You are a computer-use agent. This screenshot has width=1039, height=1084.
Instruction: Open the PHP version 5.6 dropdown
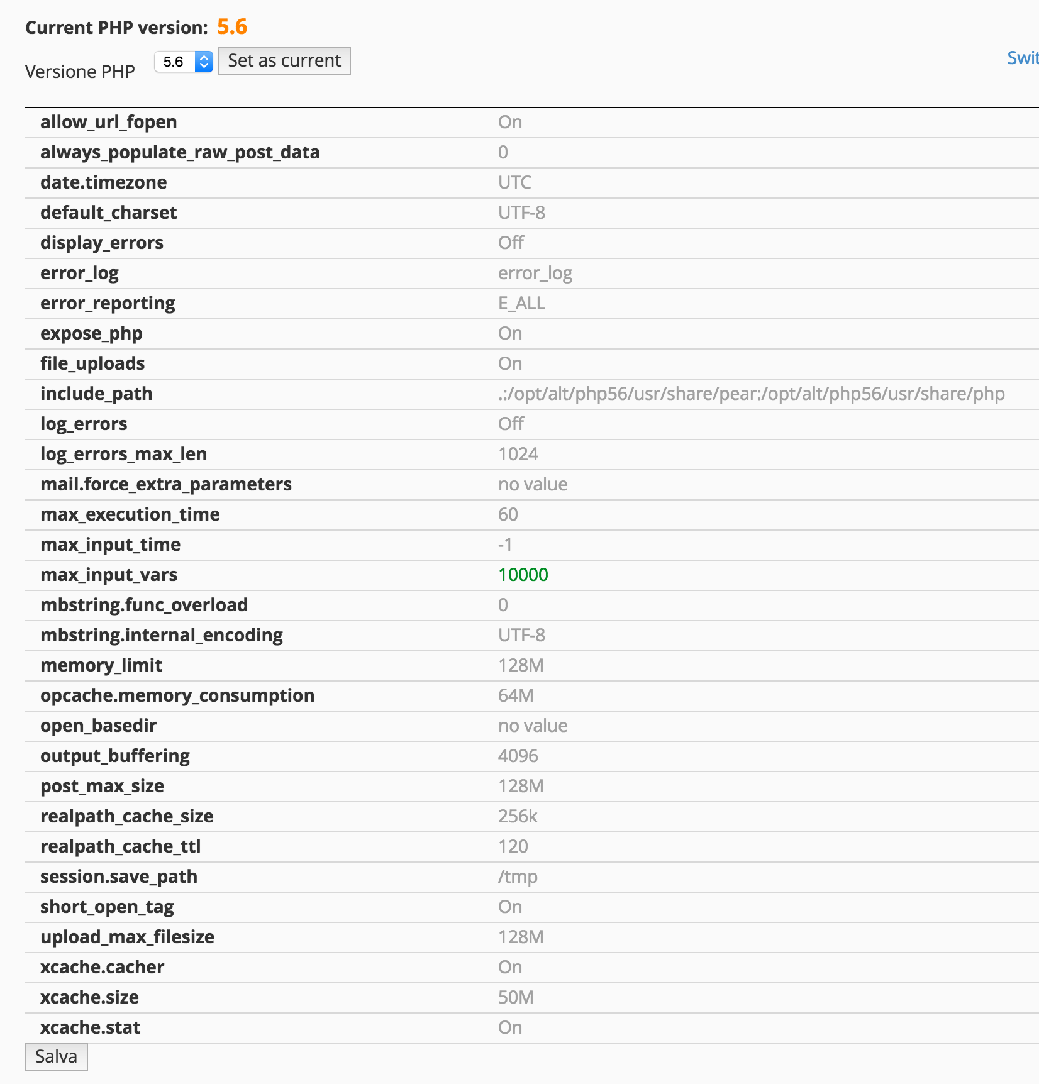coord(184,62)
